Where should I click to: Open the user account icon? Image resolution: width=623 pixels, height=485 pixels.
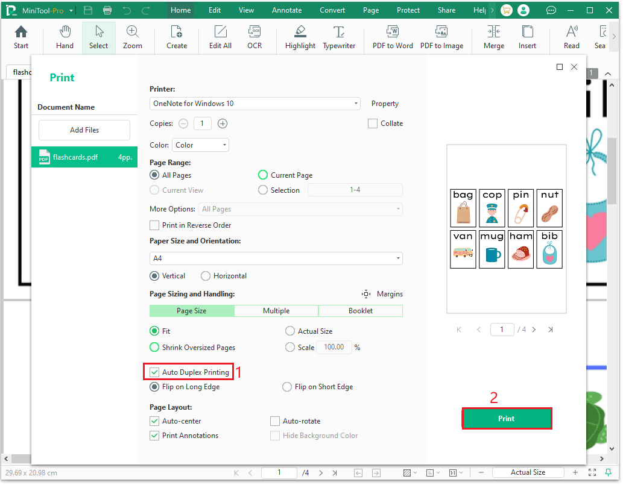tap(523, 10)
